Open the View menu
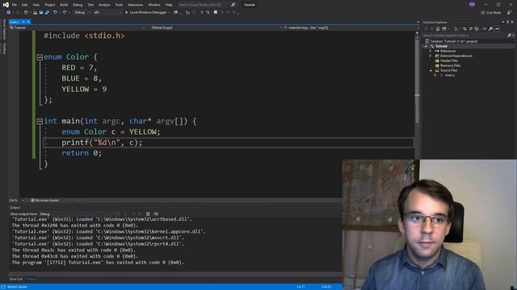The width and height of the screenshot is (517, 290). click(x=36, y=5)
